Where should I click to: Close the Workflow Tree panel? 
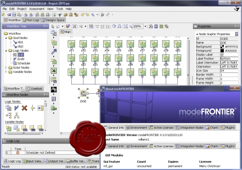(x=47, y=26)
